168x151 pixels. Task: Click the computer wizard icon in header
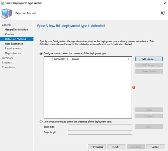click(6, 13)
